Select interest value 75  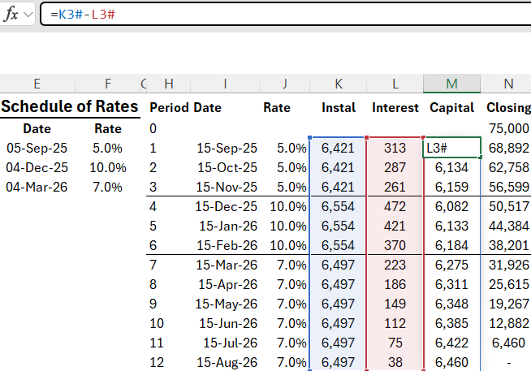395,343
